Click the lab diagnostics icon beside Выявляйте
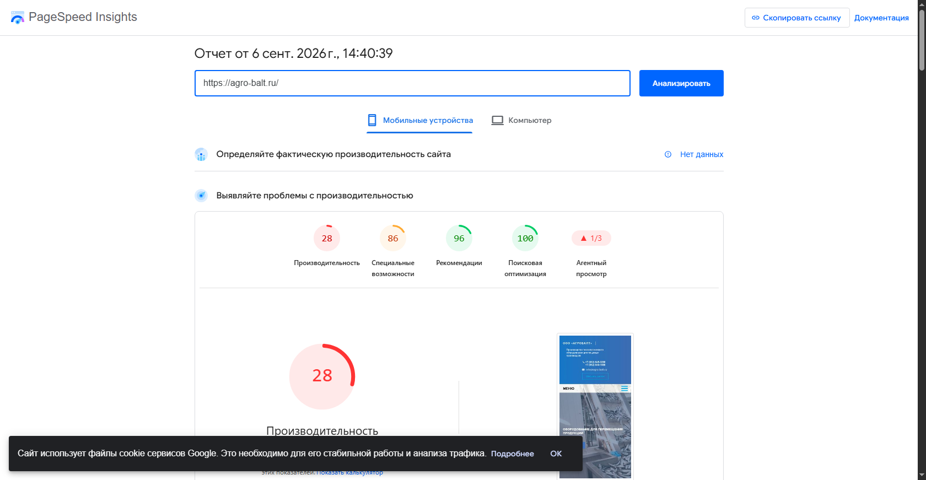 (x=201, y=196)
